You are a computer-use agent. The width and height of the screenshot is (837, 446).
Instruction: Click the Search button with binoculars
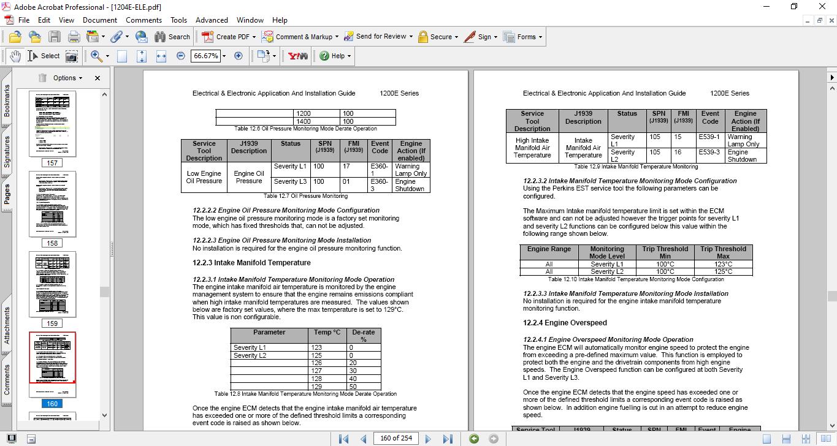172,37
